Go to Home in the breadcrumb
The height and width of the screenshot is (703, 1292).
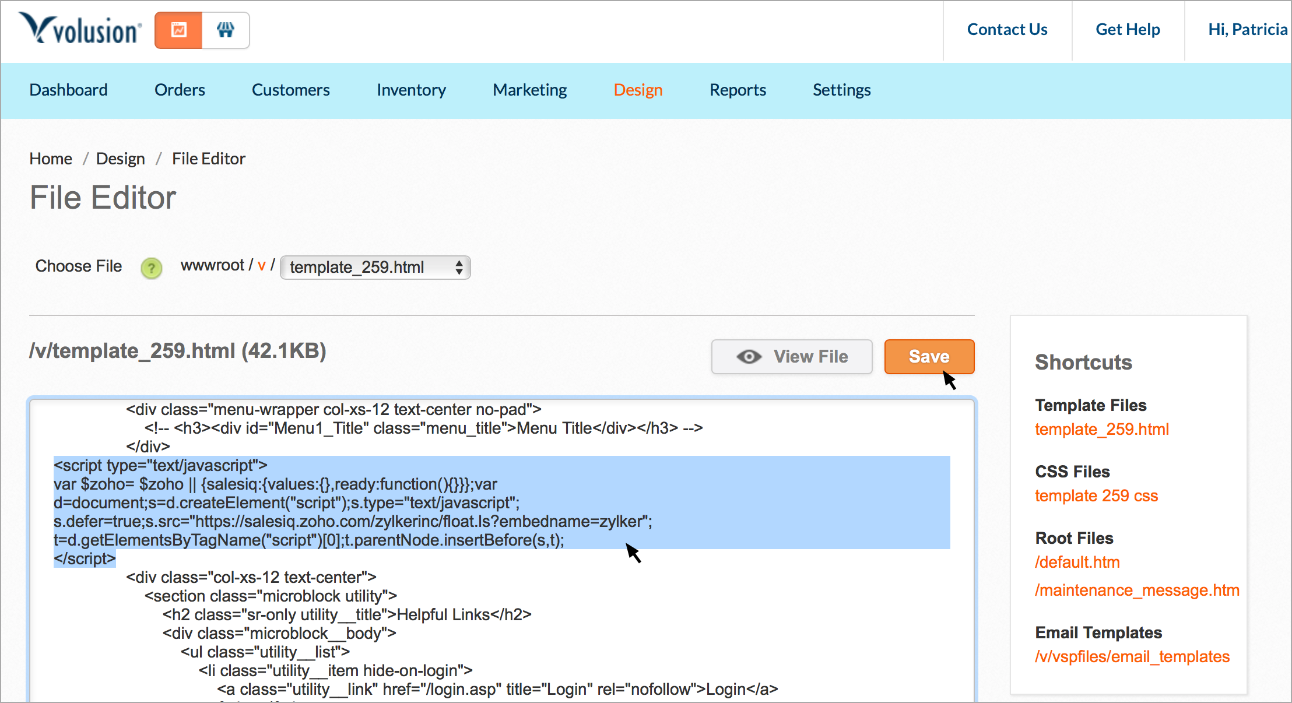tap(51, 159)
